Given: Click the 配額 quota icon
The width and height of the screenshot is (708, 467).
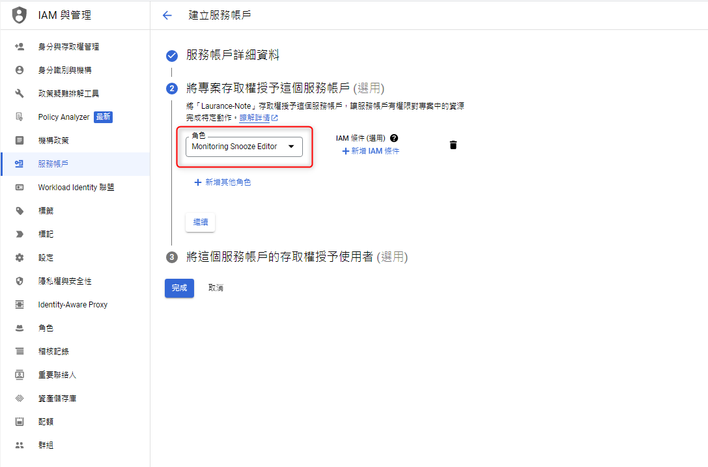Looking at the screenshot, I should coord(20,422).
